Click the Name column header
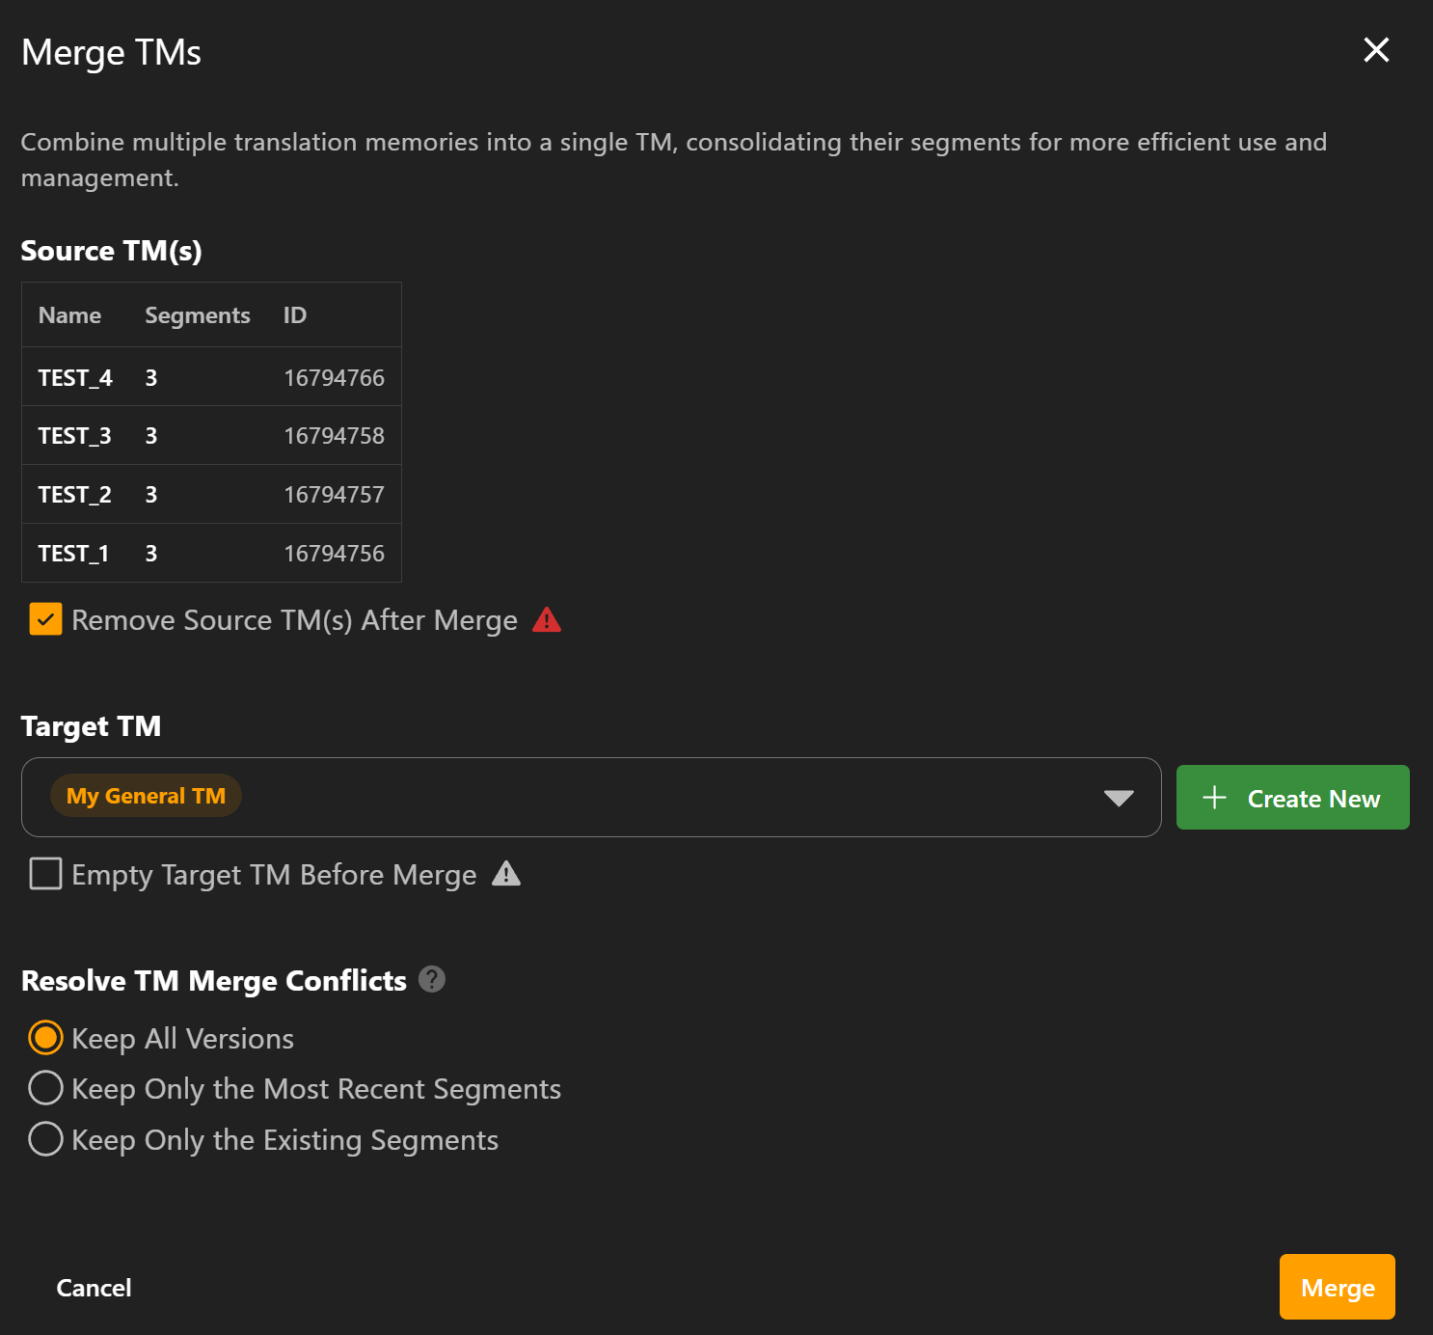This screenshot has height=1335, width=1433. (x=69, y=315)
